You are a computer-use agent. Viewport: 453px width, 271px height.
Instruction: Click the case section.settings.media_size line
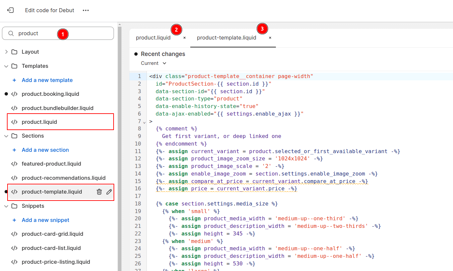[217, 203]
